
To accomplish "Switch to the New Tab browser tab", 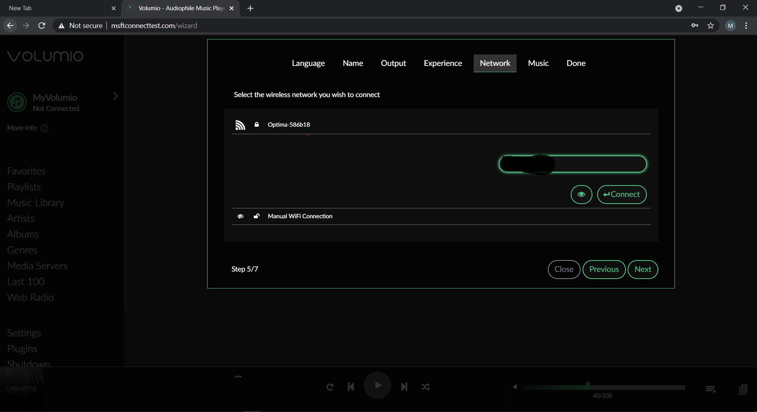I will point(59,8).
